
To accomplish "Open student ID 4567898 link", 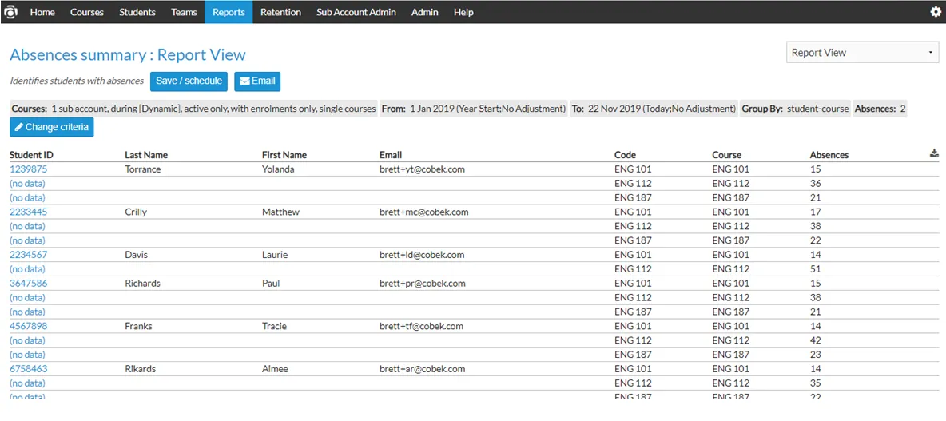I will [x=28, y=326].
